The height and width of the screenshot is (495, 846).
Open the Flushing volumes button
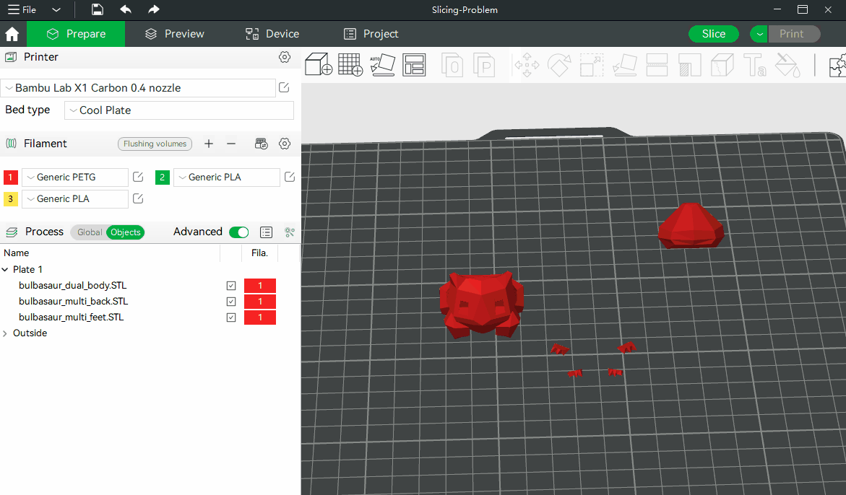(155, 144)
